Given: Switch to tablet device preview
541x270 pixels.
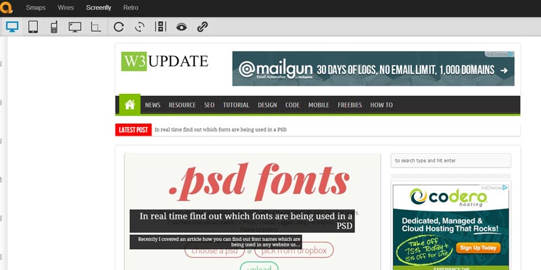Looking at the screenshot, I should (x=32, y=27).
